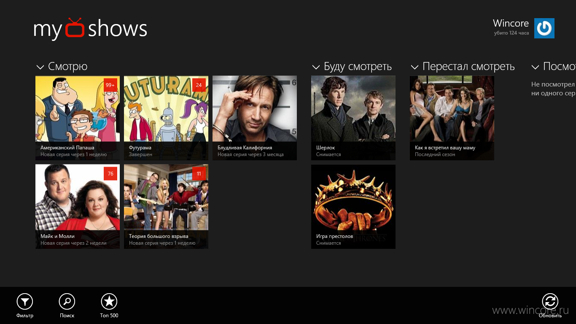Click 'Новая серия через 3 месяца' text
Viewport: 576px width, 324px height.
pyautogui.click(x=250, y=154)
